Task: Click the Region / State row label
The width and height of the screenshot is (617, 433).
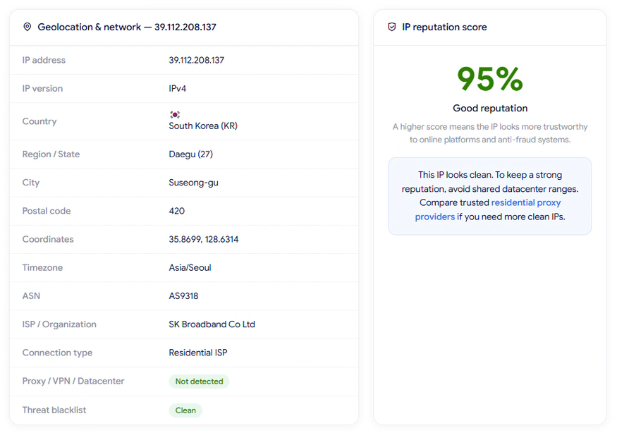Action: [x=51, y=154]
